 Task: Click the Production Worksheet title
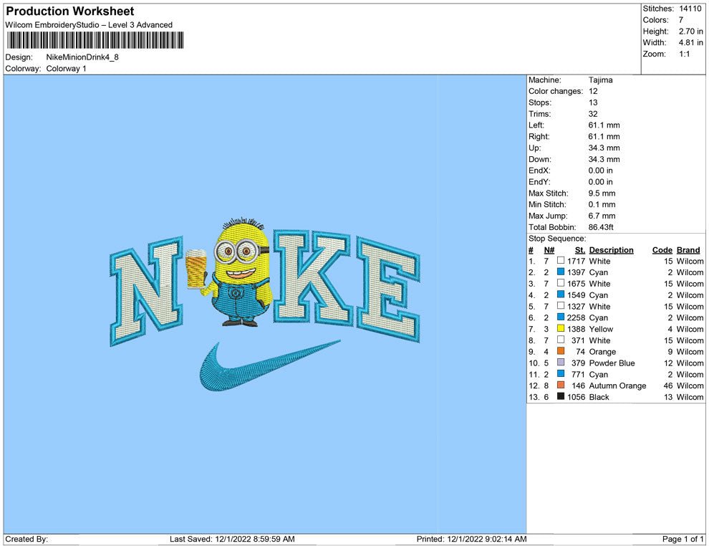(x=70, y=11)
